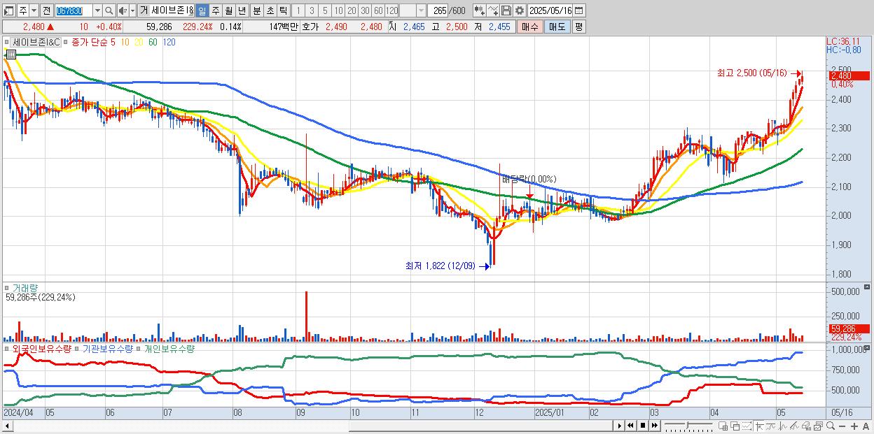This screenshot has height=434, width=874.
Task: Select the 5 interval button
Action: [325, 10]
